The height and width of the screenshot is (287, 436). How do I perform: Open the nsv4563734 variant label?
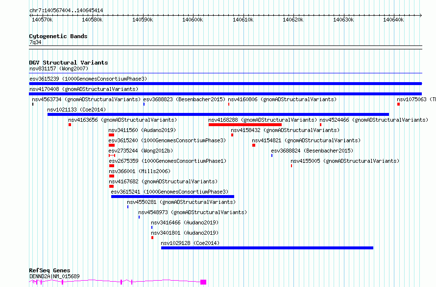pyautogui.click(x=86, y=99)
